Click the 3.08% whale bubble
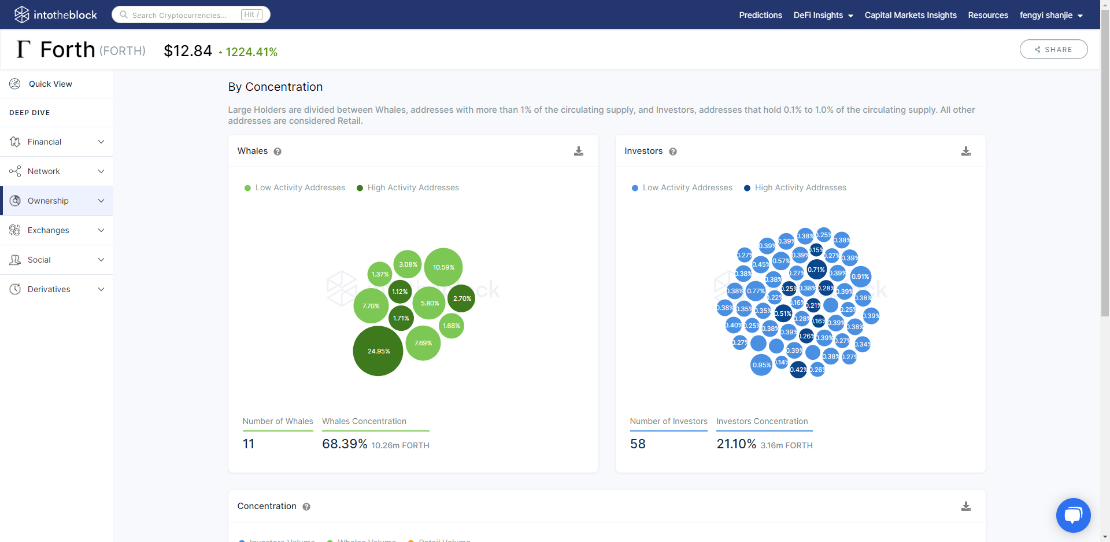The image size is (1110, 542). (408, 264)
